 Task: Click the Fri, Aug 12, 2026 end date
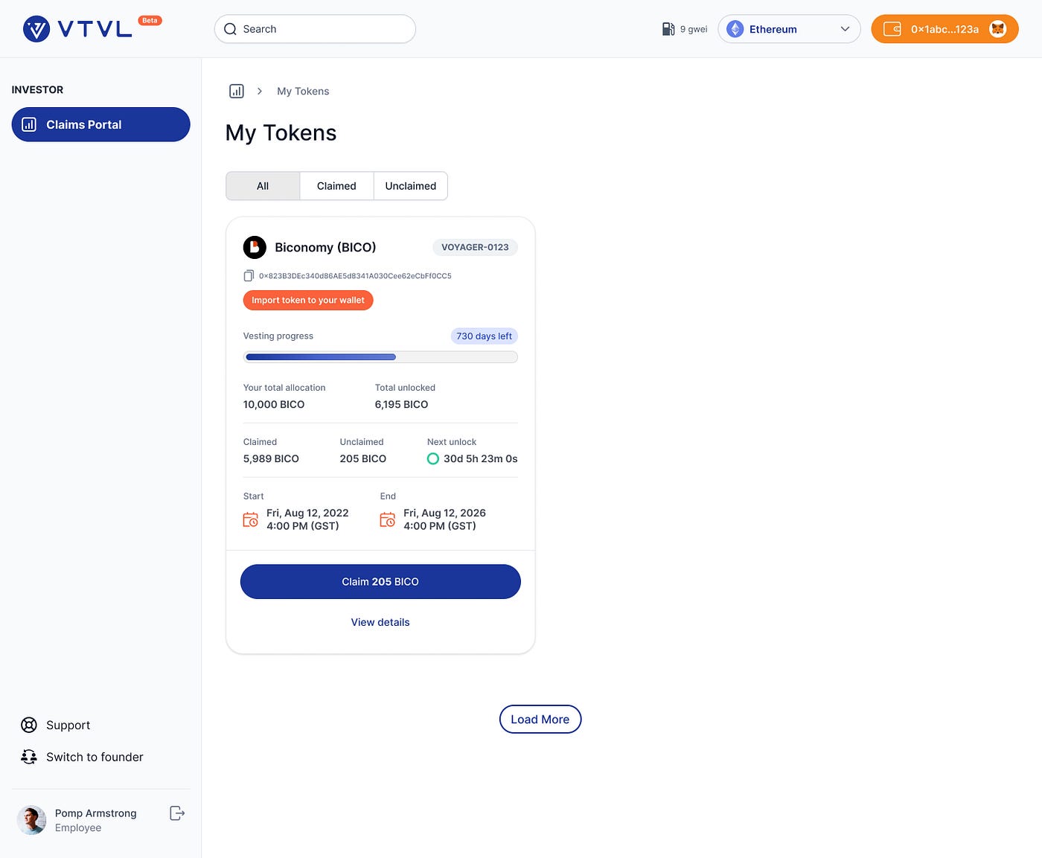point(444,513)
